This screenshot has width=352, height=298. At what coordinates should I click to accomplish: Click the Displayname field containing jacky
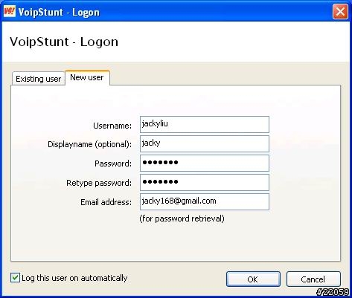pos(205,143)
